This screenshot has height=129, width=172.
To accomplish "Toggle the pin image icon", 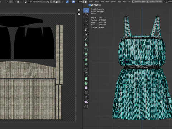I will click(62, 2).
